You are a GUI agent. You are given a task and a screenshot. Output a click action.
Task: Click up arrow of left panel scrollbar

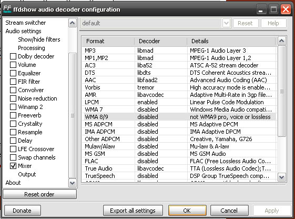coord(72,23)
